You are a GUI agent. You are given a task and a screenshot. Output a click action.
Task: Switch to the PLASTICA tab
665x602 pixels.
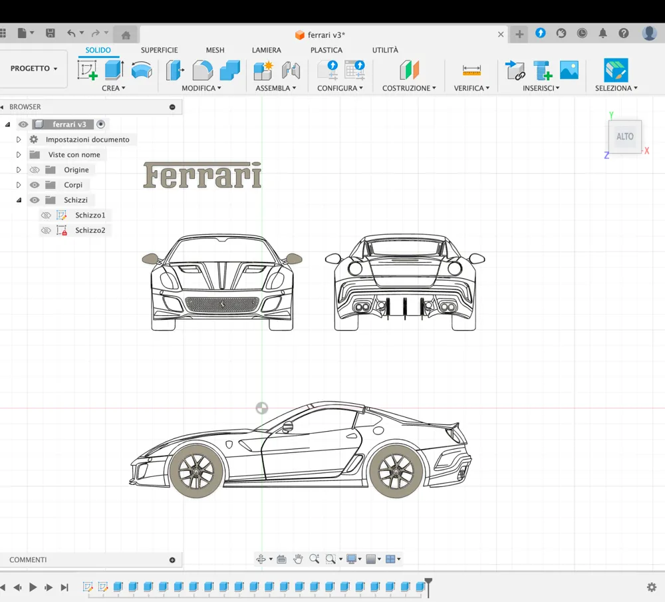[326, 50]
